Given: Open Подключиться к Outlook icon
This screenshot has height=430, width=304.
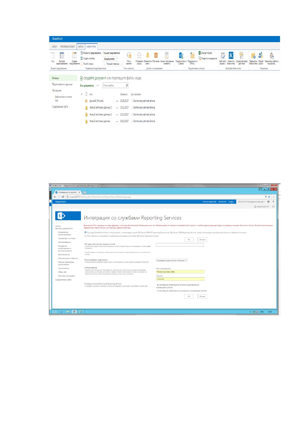Looking at the screenshot, I should point(181,55).
